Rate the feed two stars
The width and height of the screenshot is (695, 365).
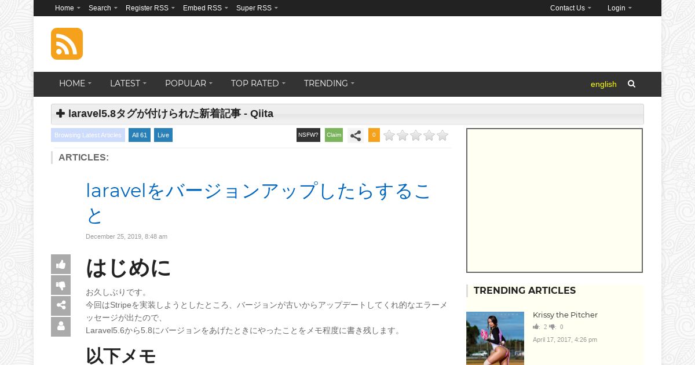(403, 136)
